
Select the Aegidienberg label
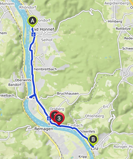pyautogui.click(x=116, y=3)
